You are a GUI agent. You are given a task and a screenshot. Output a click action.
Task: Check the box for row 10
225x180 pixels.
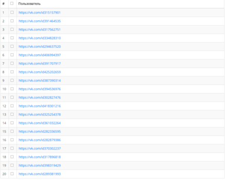tap(12, 89)
